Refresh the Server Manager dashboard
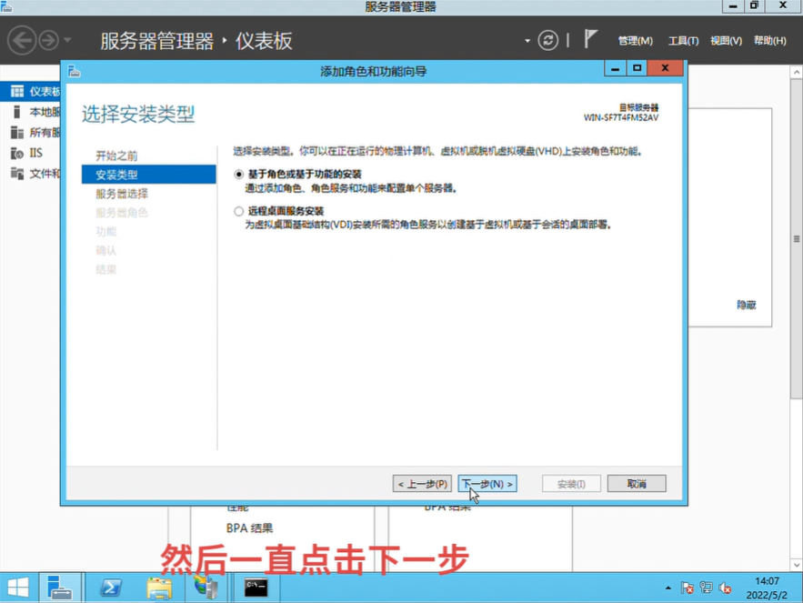 pos(548,40)
